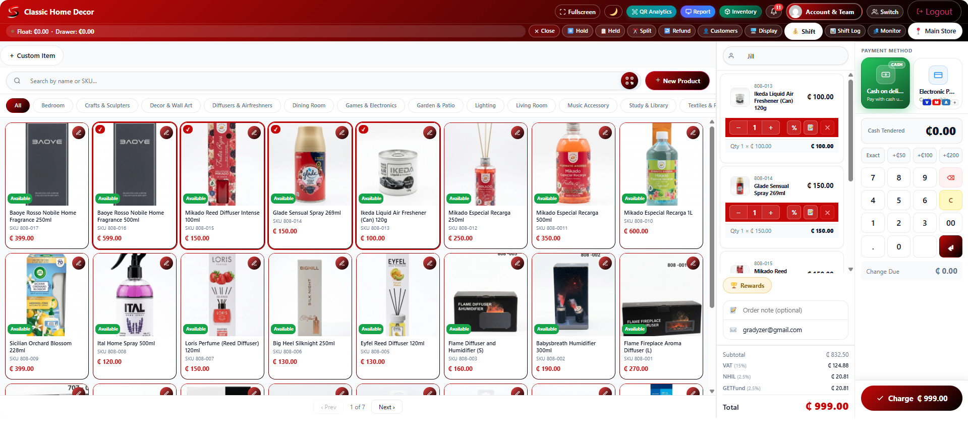Edit Flame Diffuser and Humidifier (S) product

[x=518, y=263]
